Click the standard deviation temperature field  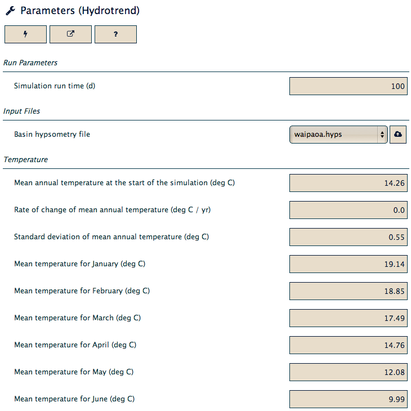[x=349, y=237]
